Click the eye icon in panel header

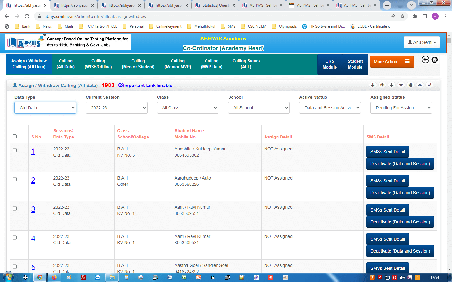tap(382, 85)
